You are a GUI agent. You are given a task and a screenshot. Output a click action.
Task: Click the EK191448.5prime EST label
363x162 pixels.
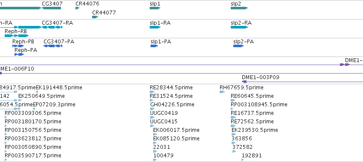[59, 88]
